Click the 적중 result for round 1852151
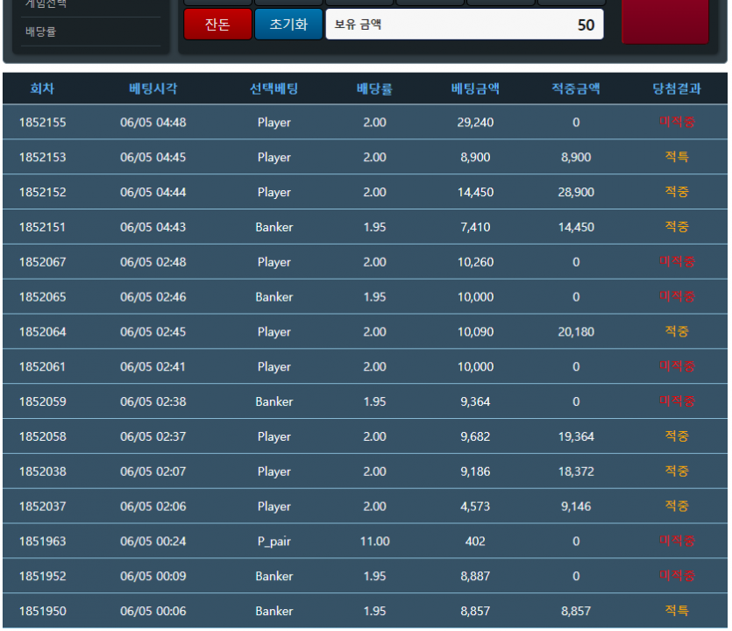The image size is (732, 631). (x=677, y=226)
